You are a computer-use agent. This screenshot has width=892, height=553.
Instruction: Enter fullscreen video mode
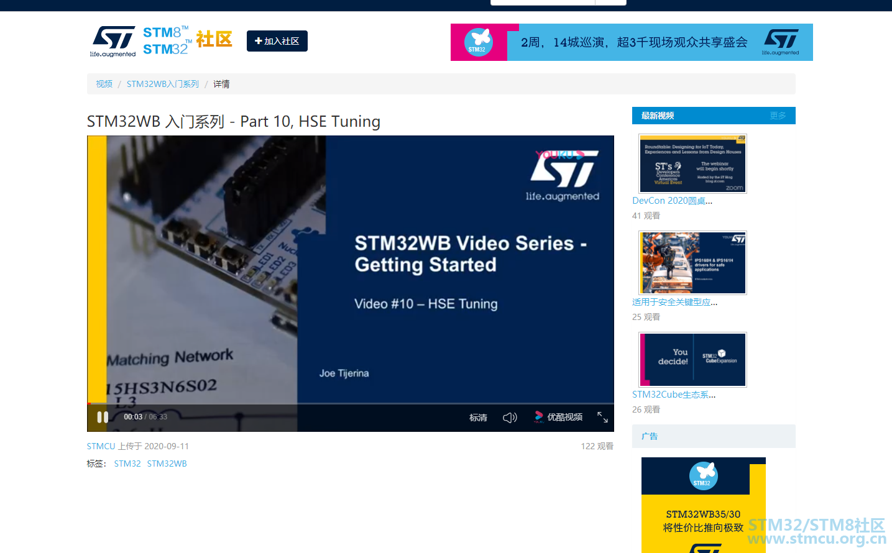tap(602, 417)
